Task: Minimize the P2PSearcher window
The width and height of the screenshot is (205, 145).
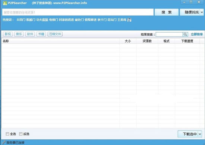Action: (184, 2)
